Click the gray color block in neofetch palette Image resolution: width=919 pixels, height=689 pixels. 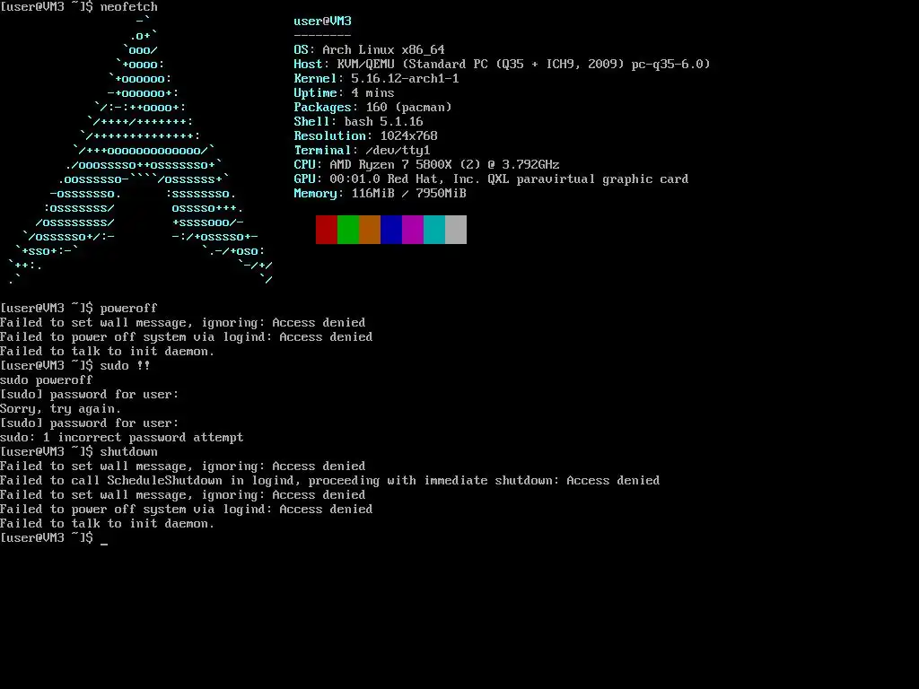[456, 229]
